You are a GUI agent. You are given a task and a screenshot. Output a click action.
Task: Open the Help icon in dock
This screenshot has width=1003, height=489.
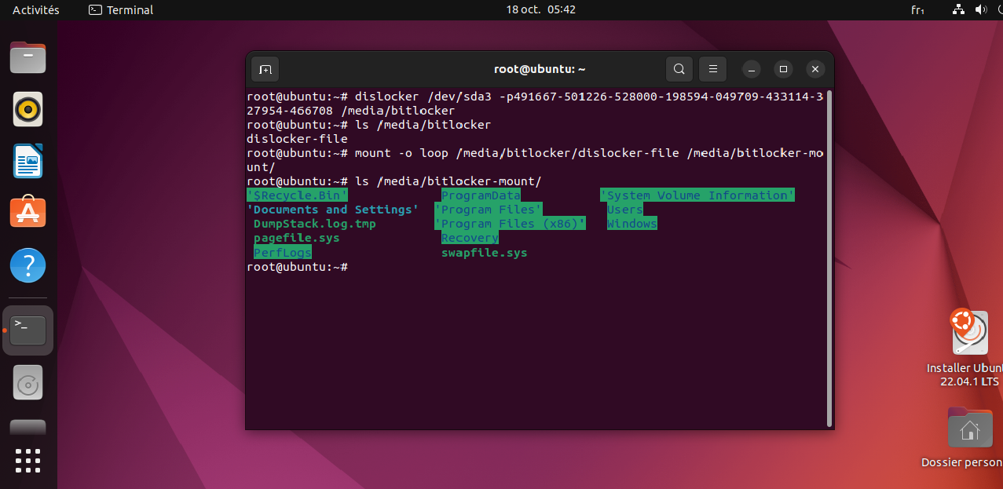(27, 265)
